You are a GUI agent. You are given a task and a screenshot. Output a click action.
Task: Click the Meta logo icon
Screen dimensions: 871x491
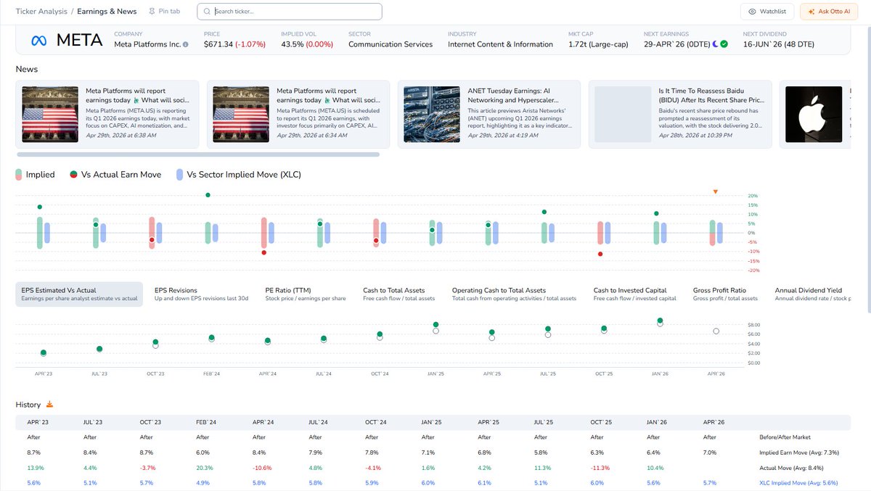pyautogui.click(x=39, y=41)
